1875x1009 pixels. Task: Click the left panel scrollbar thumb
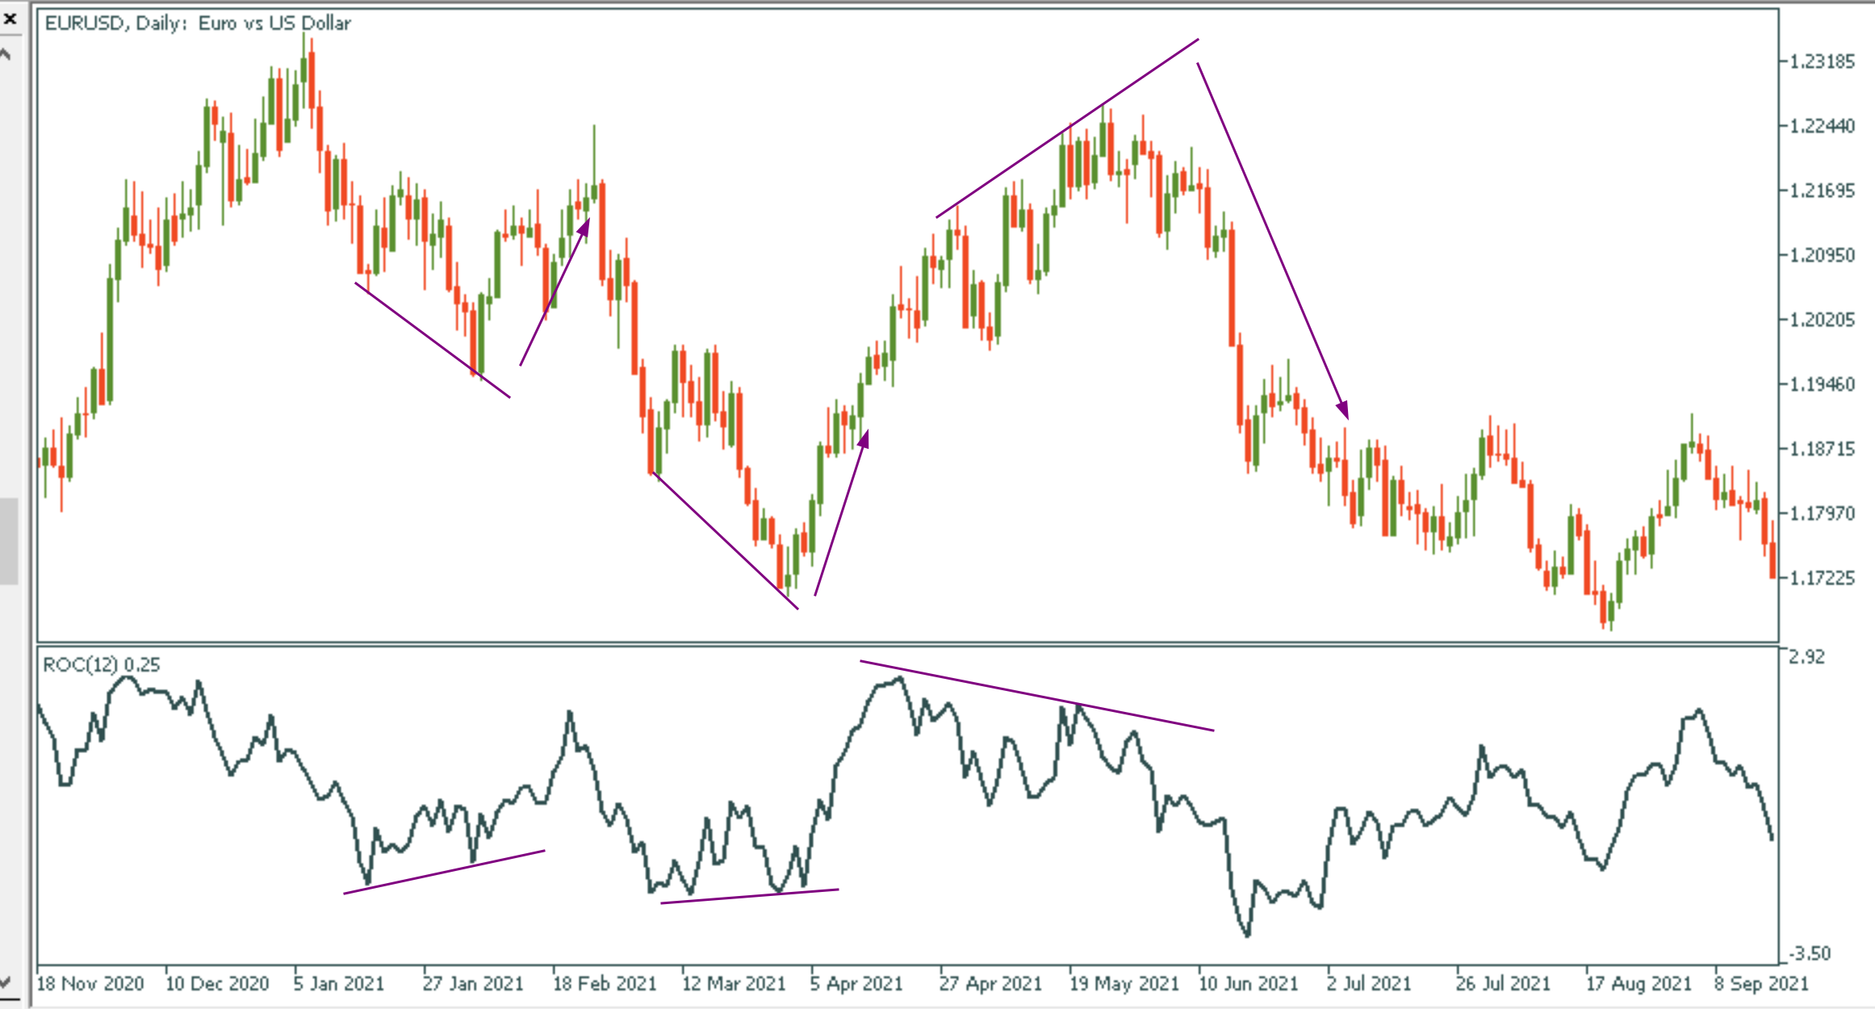[8, 541]
